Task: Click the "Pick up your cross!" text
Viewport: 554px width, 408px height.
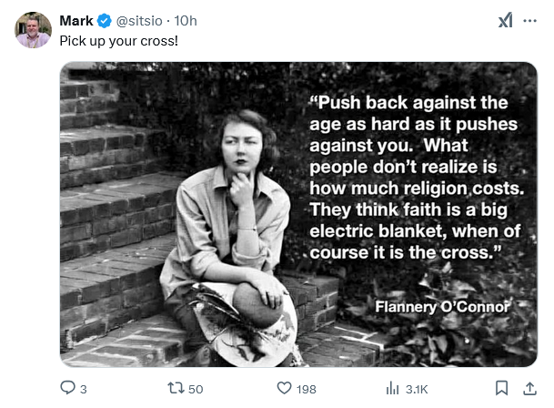Action: pos(117,41)
